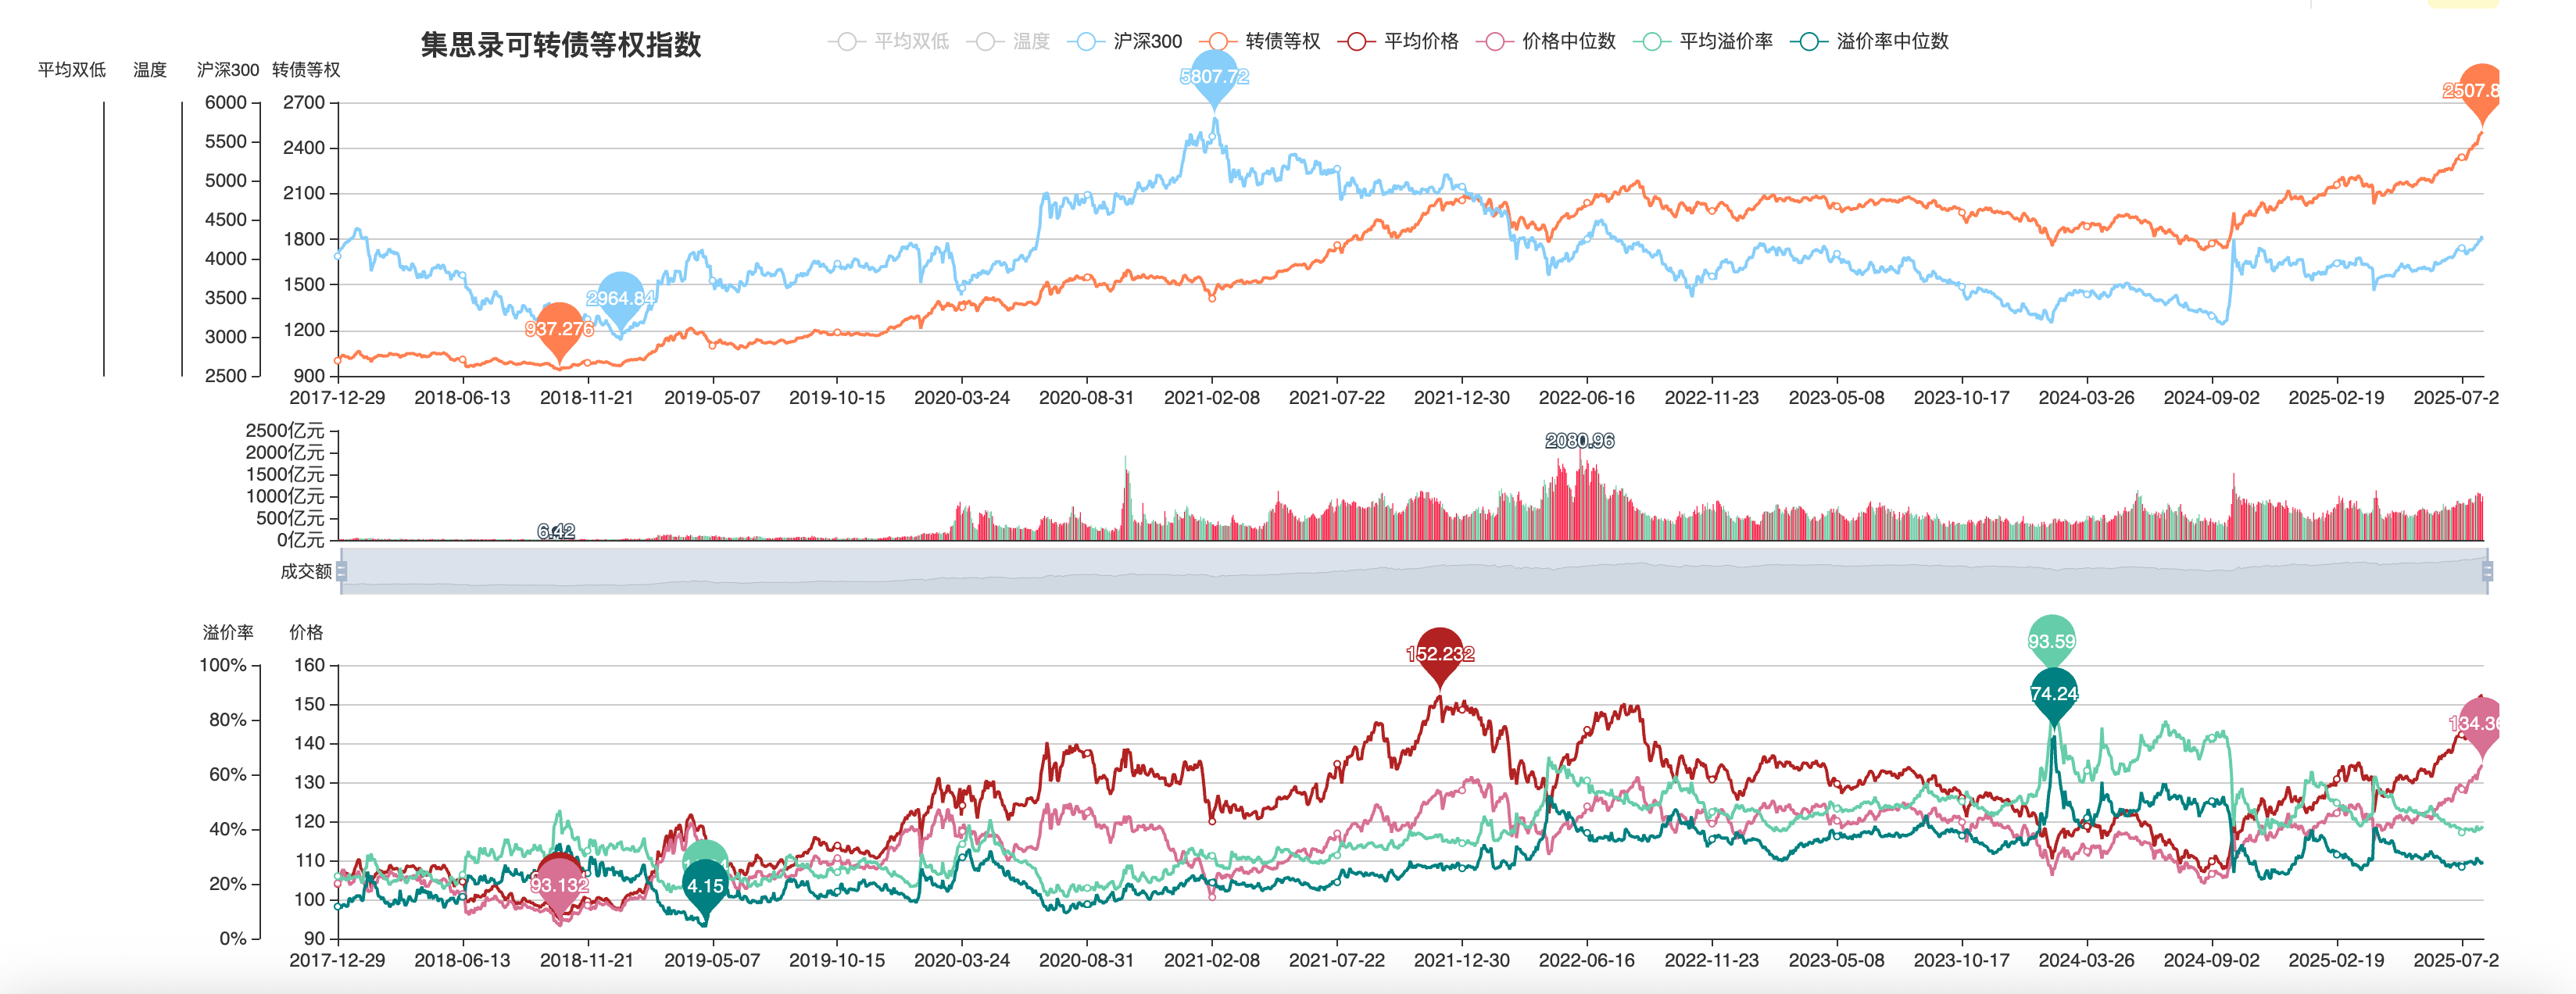The image size is (2576, 994).
Task: Click the 4.15 teal low marker
Action: pyautogui.click(x=705, y=885)
